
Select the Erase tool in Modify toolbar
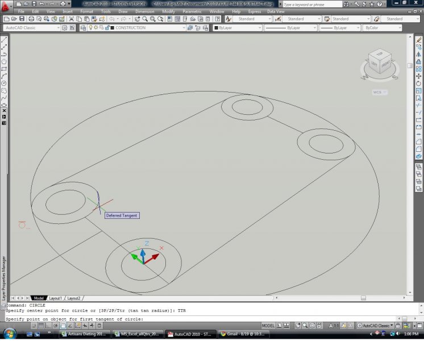pyautogui.click(x=419, y=40)
